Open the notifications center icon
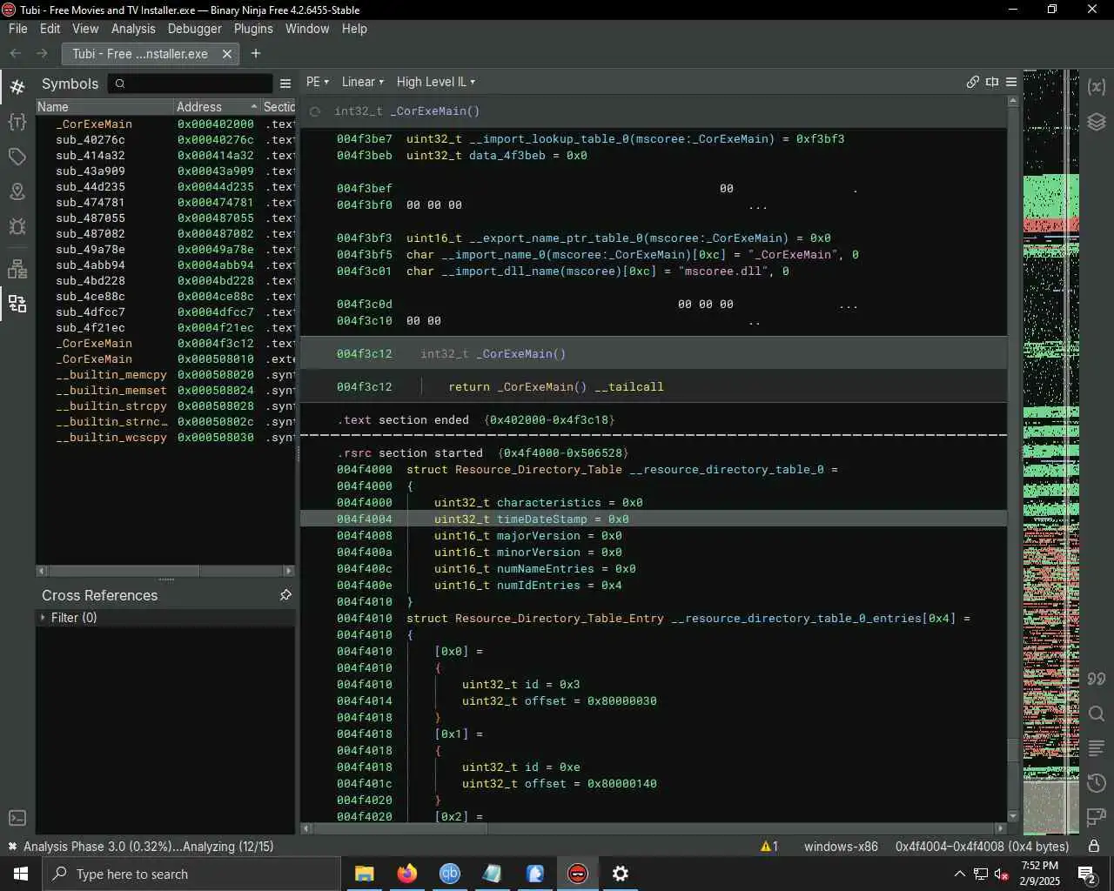This screenshot has width=1114, height=891. pyautogui.click(x=1087, y=874)
